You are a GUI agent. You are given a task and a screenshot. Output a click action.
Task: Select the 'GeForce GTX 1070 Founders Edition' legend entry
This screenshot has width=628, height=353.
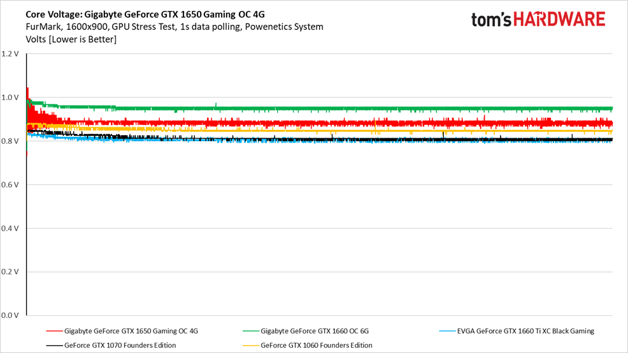[111, 345]
